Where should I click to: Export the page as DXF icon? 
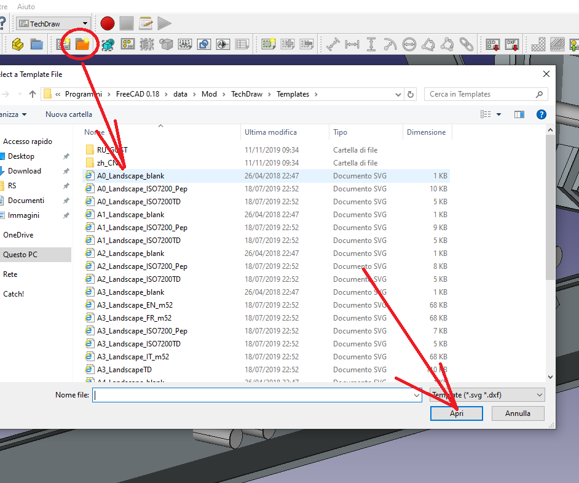pos(512,45)
